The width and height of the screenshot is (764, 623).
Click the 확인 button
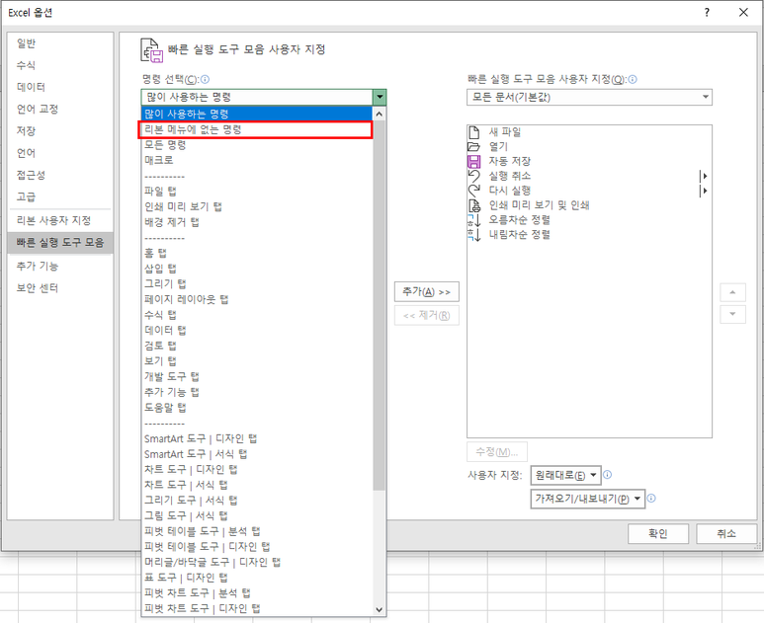[658, 534]
